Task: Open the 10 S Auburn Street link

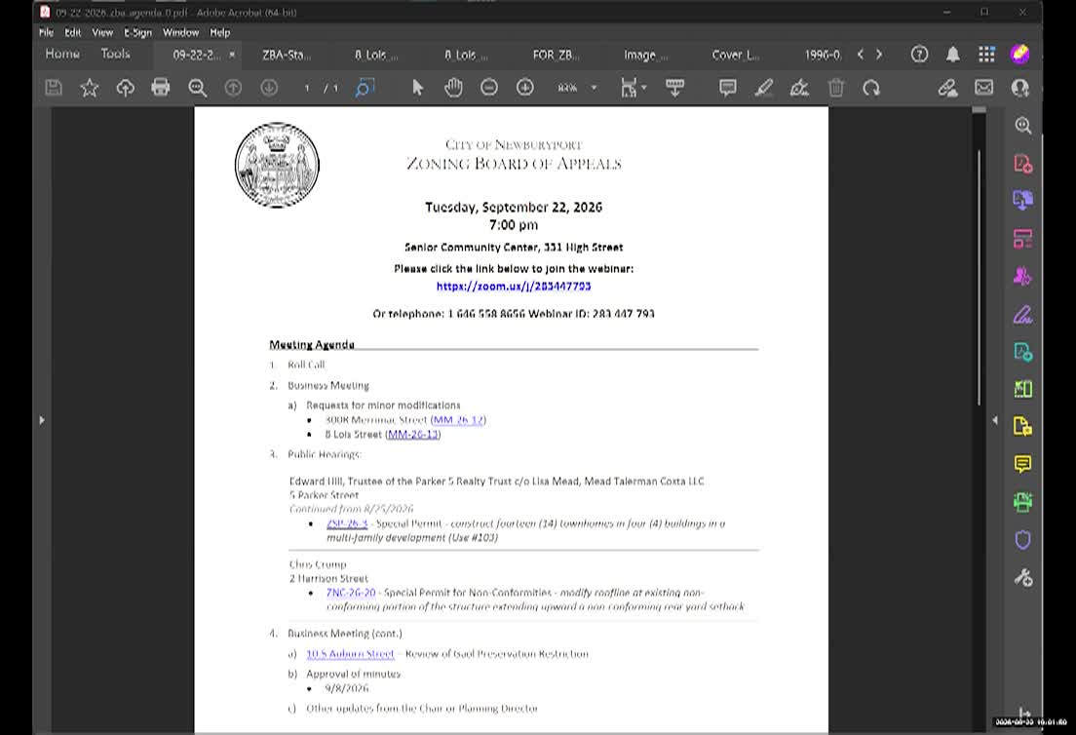Action: pos(350,654)
